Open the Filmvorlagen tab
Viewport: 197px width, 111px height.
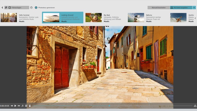point(18,8)
